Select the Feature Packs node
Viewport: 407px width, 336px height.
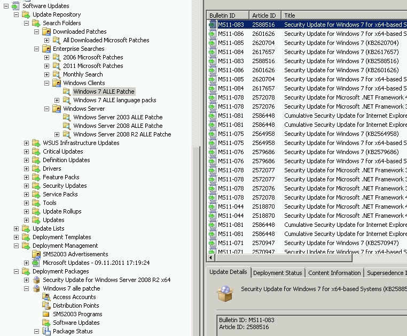[61, 177]
